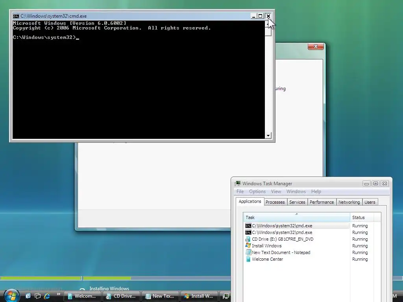Image resolution: width=403 pixels, height=302 pixels.
Task: Maximize the Windows Task Manager window
Action: pos(375,183)
